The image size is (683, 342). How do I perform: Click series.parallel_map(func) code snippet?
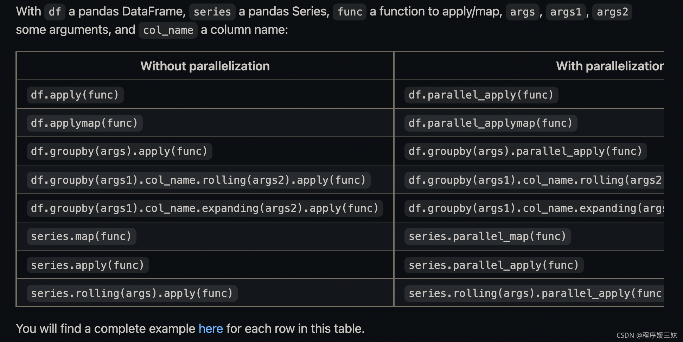point(487,236)
